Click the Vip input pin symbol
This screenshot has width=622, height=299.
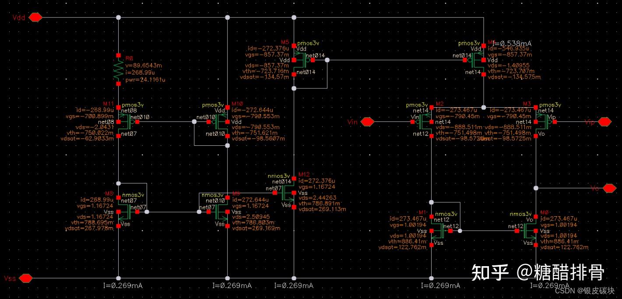604,122
